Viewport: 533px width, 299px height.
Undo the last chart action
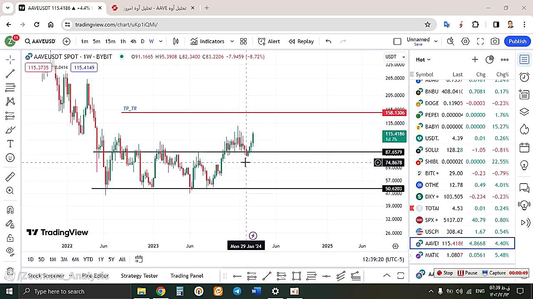click(x=328, y=41)
